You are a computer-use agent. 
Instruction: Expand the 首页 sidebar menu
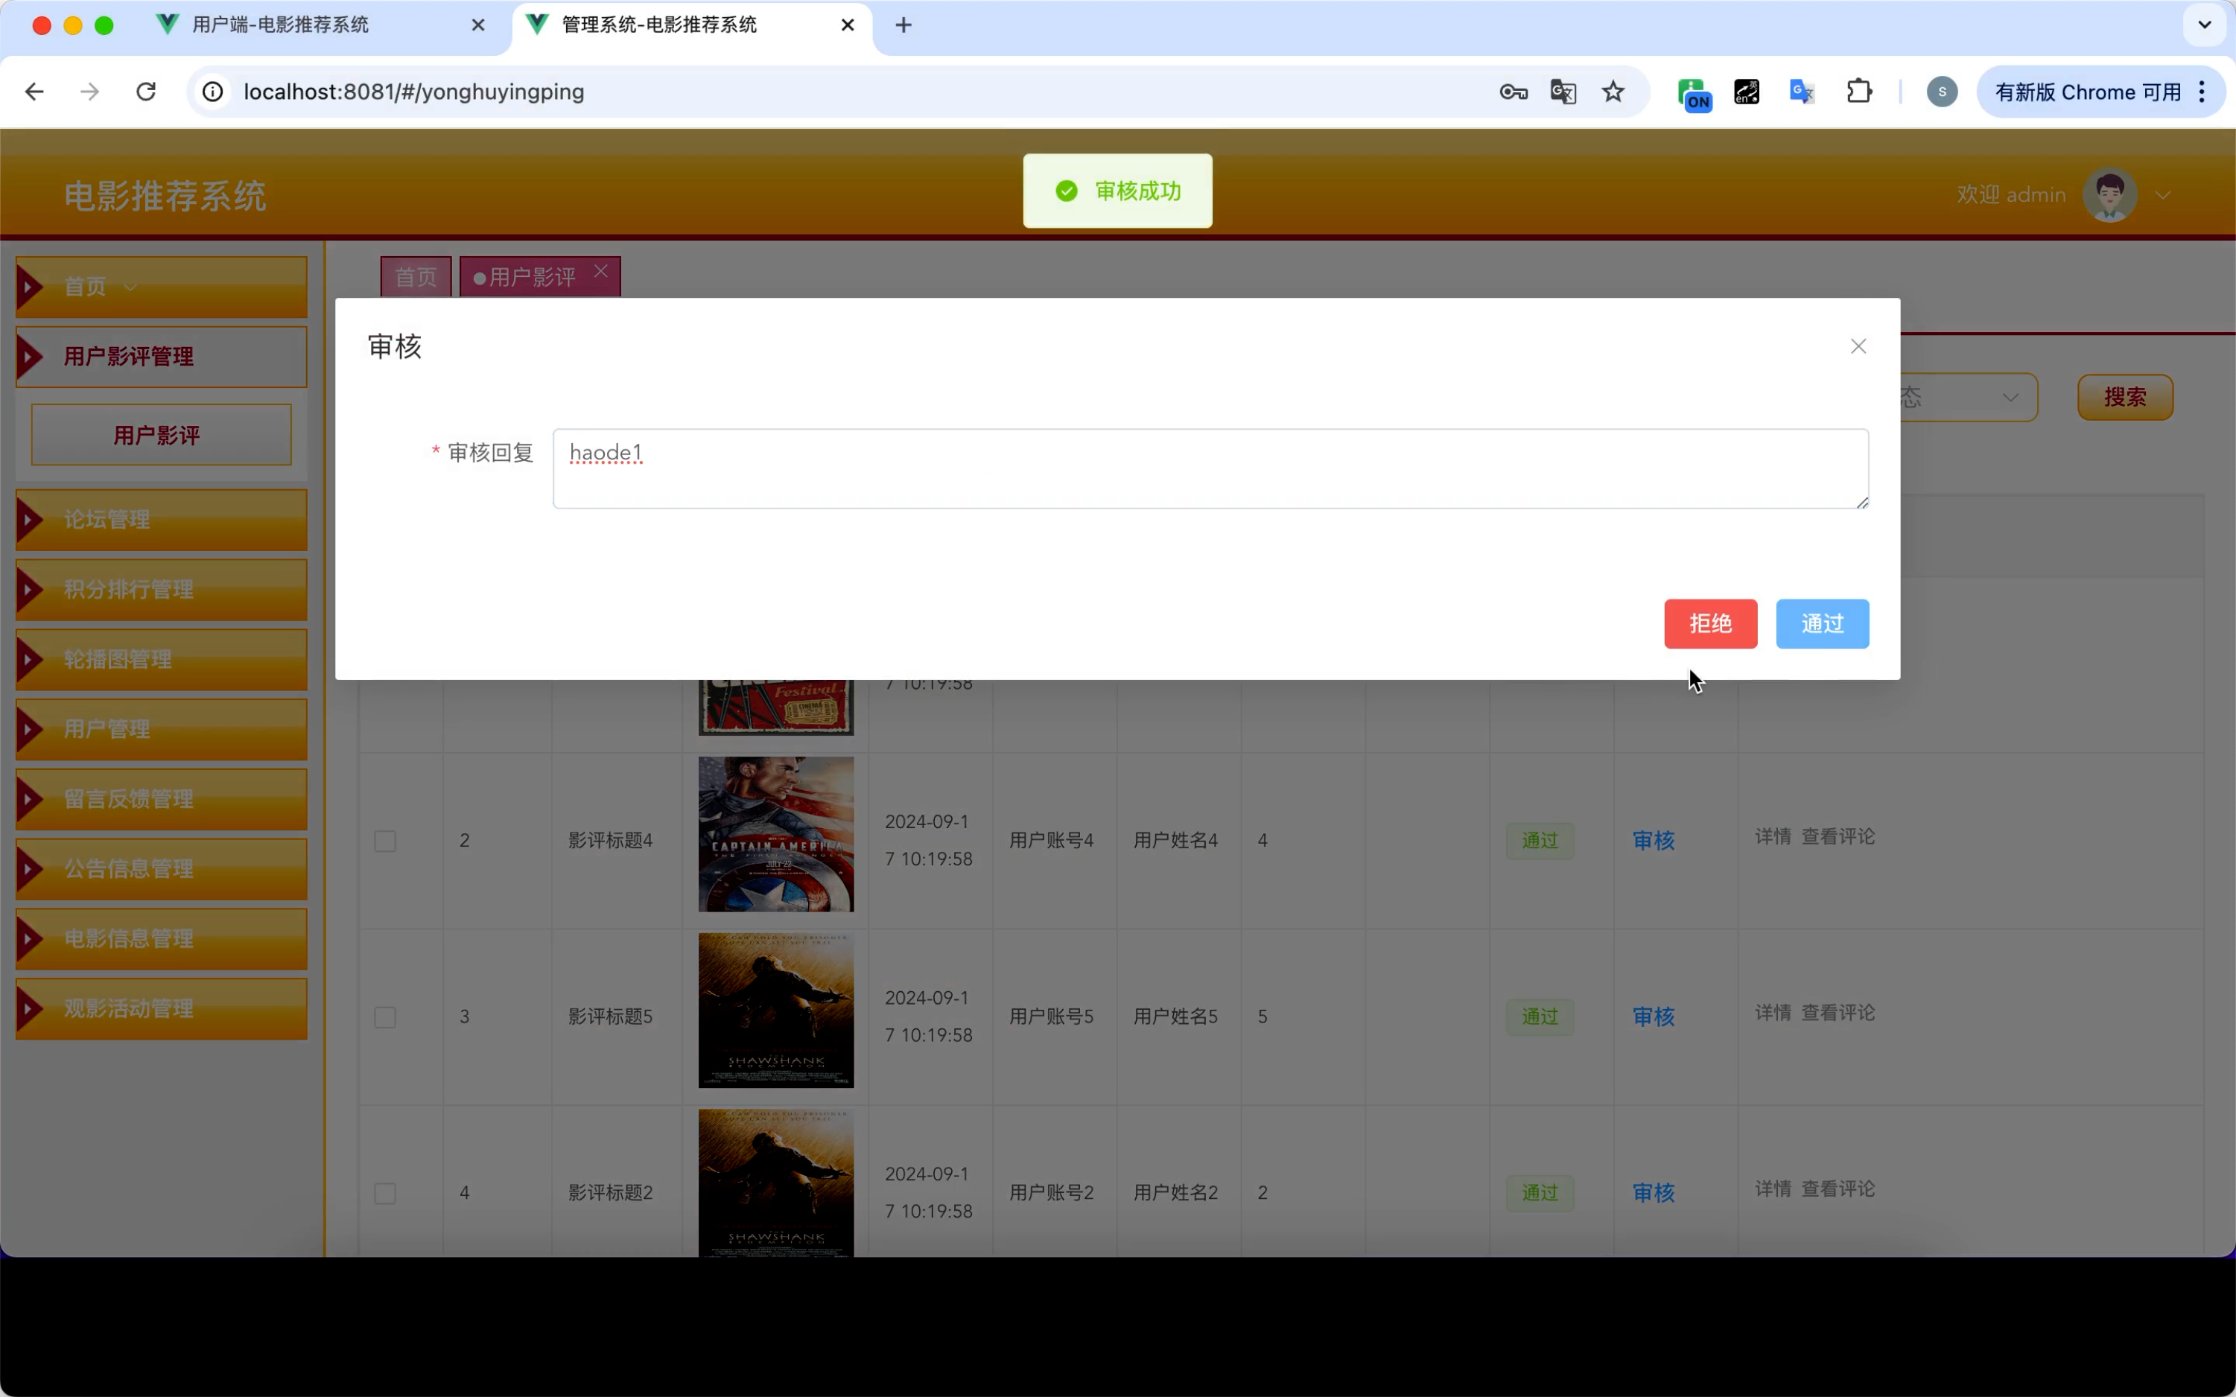(x=161, y=287)
